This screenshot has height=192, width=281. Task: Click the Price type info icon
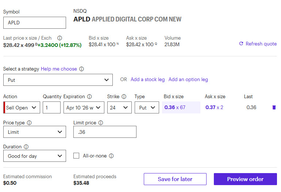coord(29,123)
